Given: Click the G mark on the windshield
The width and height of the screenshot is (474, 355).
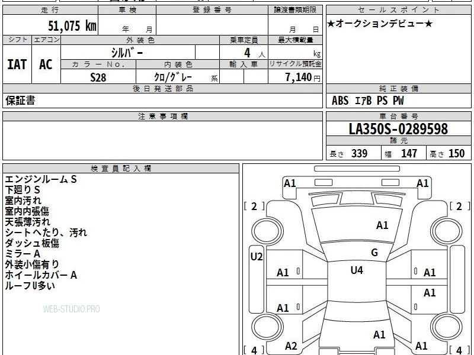Looking at the screenshot, I should click(374, 253).
